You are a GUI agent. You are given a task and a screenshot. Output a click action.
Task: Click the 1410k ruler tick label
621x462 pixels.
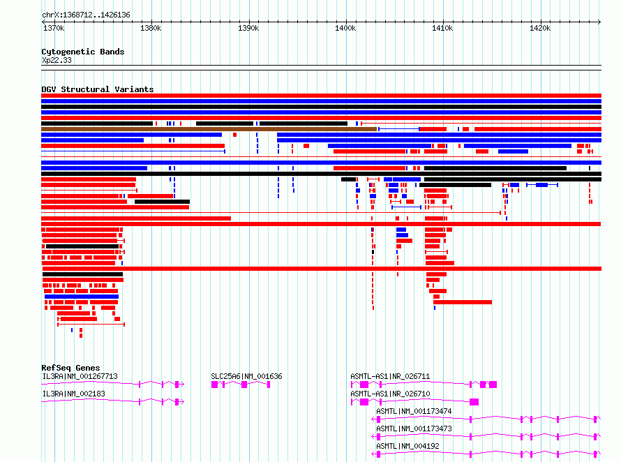[x=442, y=28]
